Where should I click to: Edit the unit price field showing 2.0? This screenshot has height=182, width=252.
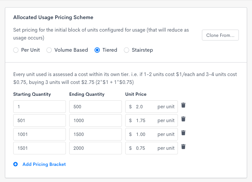(145, 107)
